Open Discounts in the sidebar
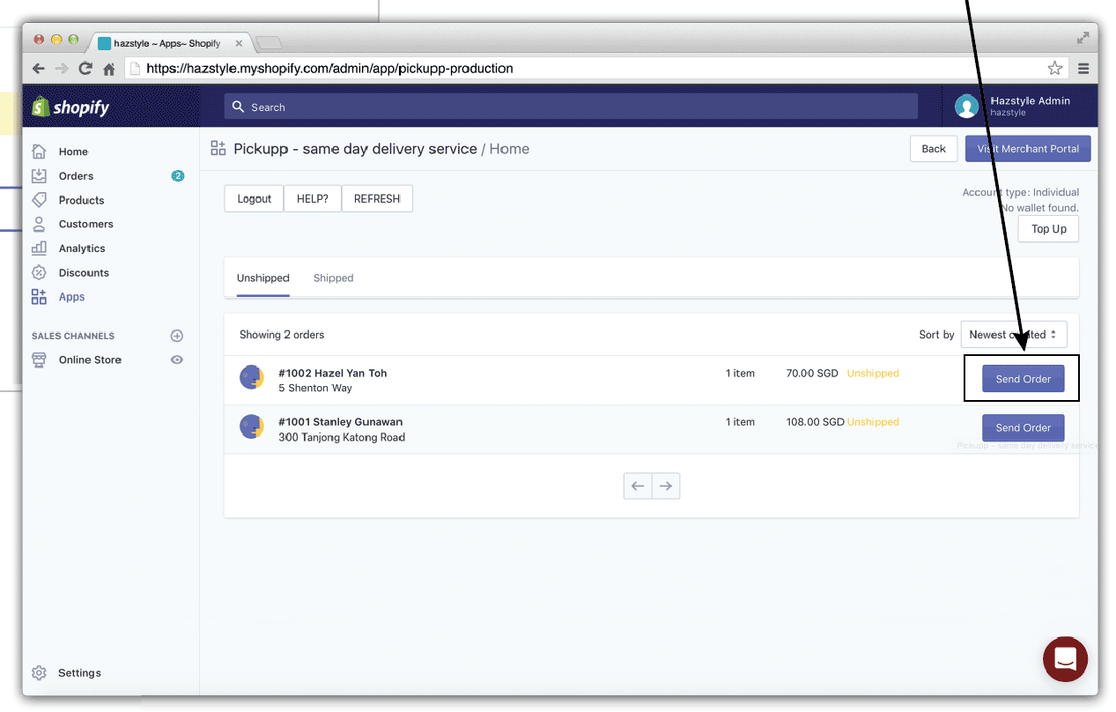This screenshot has width=1116, height=712. [84, 272]
